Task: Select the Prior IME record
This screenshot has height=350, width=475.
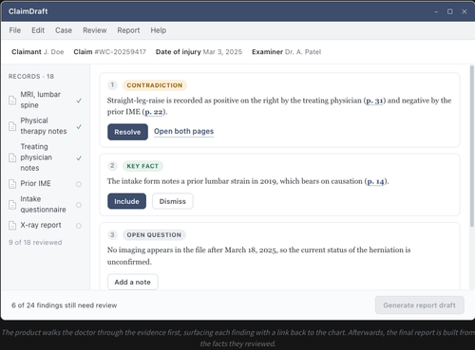Action: pos(46,183)
